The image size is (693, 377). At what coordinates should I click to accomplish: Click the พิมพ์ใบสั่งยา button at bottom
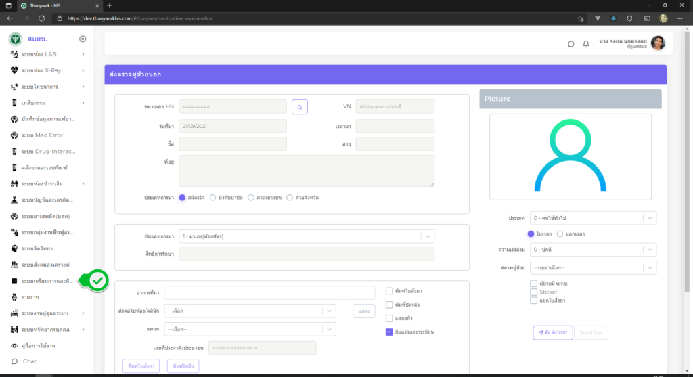tap(141, 366)
